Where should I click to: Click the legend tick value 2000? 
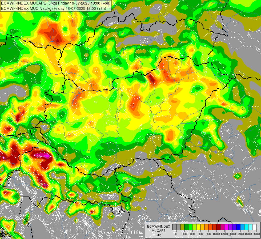click(232, 234)
